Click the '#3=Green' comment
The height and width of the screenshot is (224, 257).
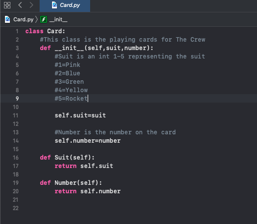[x=69, y=82]
